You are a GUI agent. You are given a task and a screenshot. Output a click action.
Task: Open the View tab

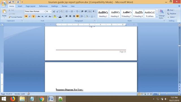[x=73, y=6]
